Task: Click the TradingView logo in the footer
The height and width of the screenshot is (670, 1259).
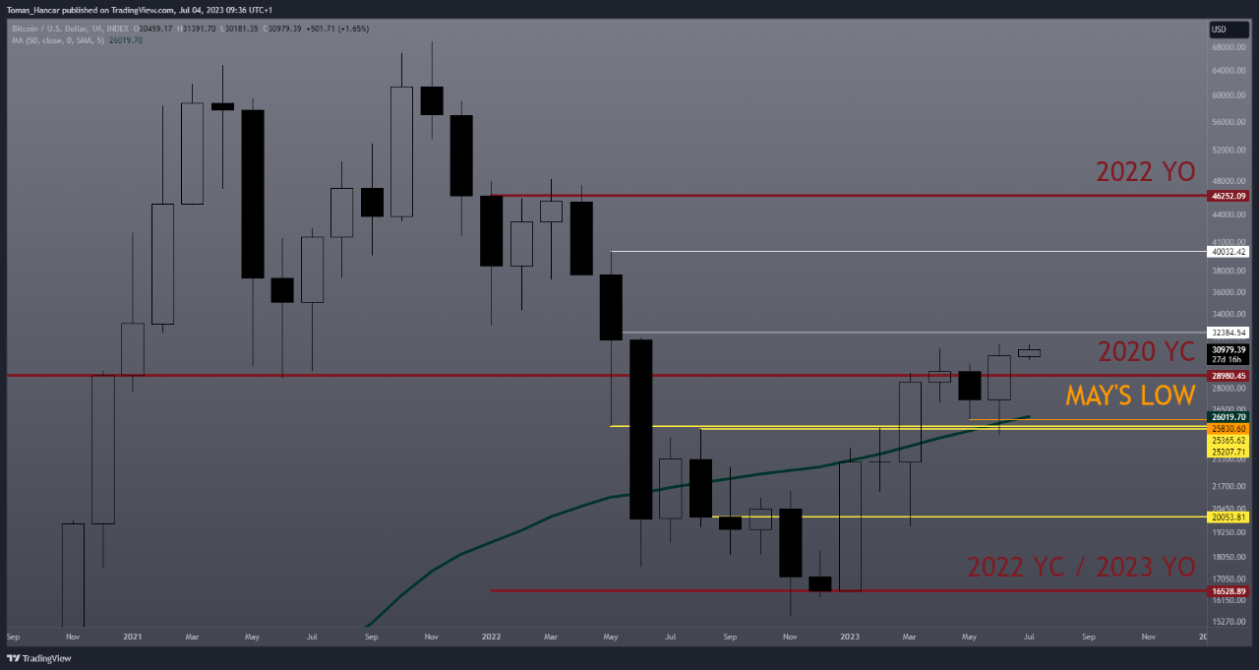Action: click(x=39, y=658)
